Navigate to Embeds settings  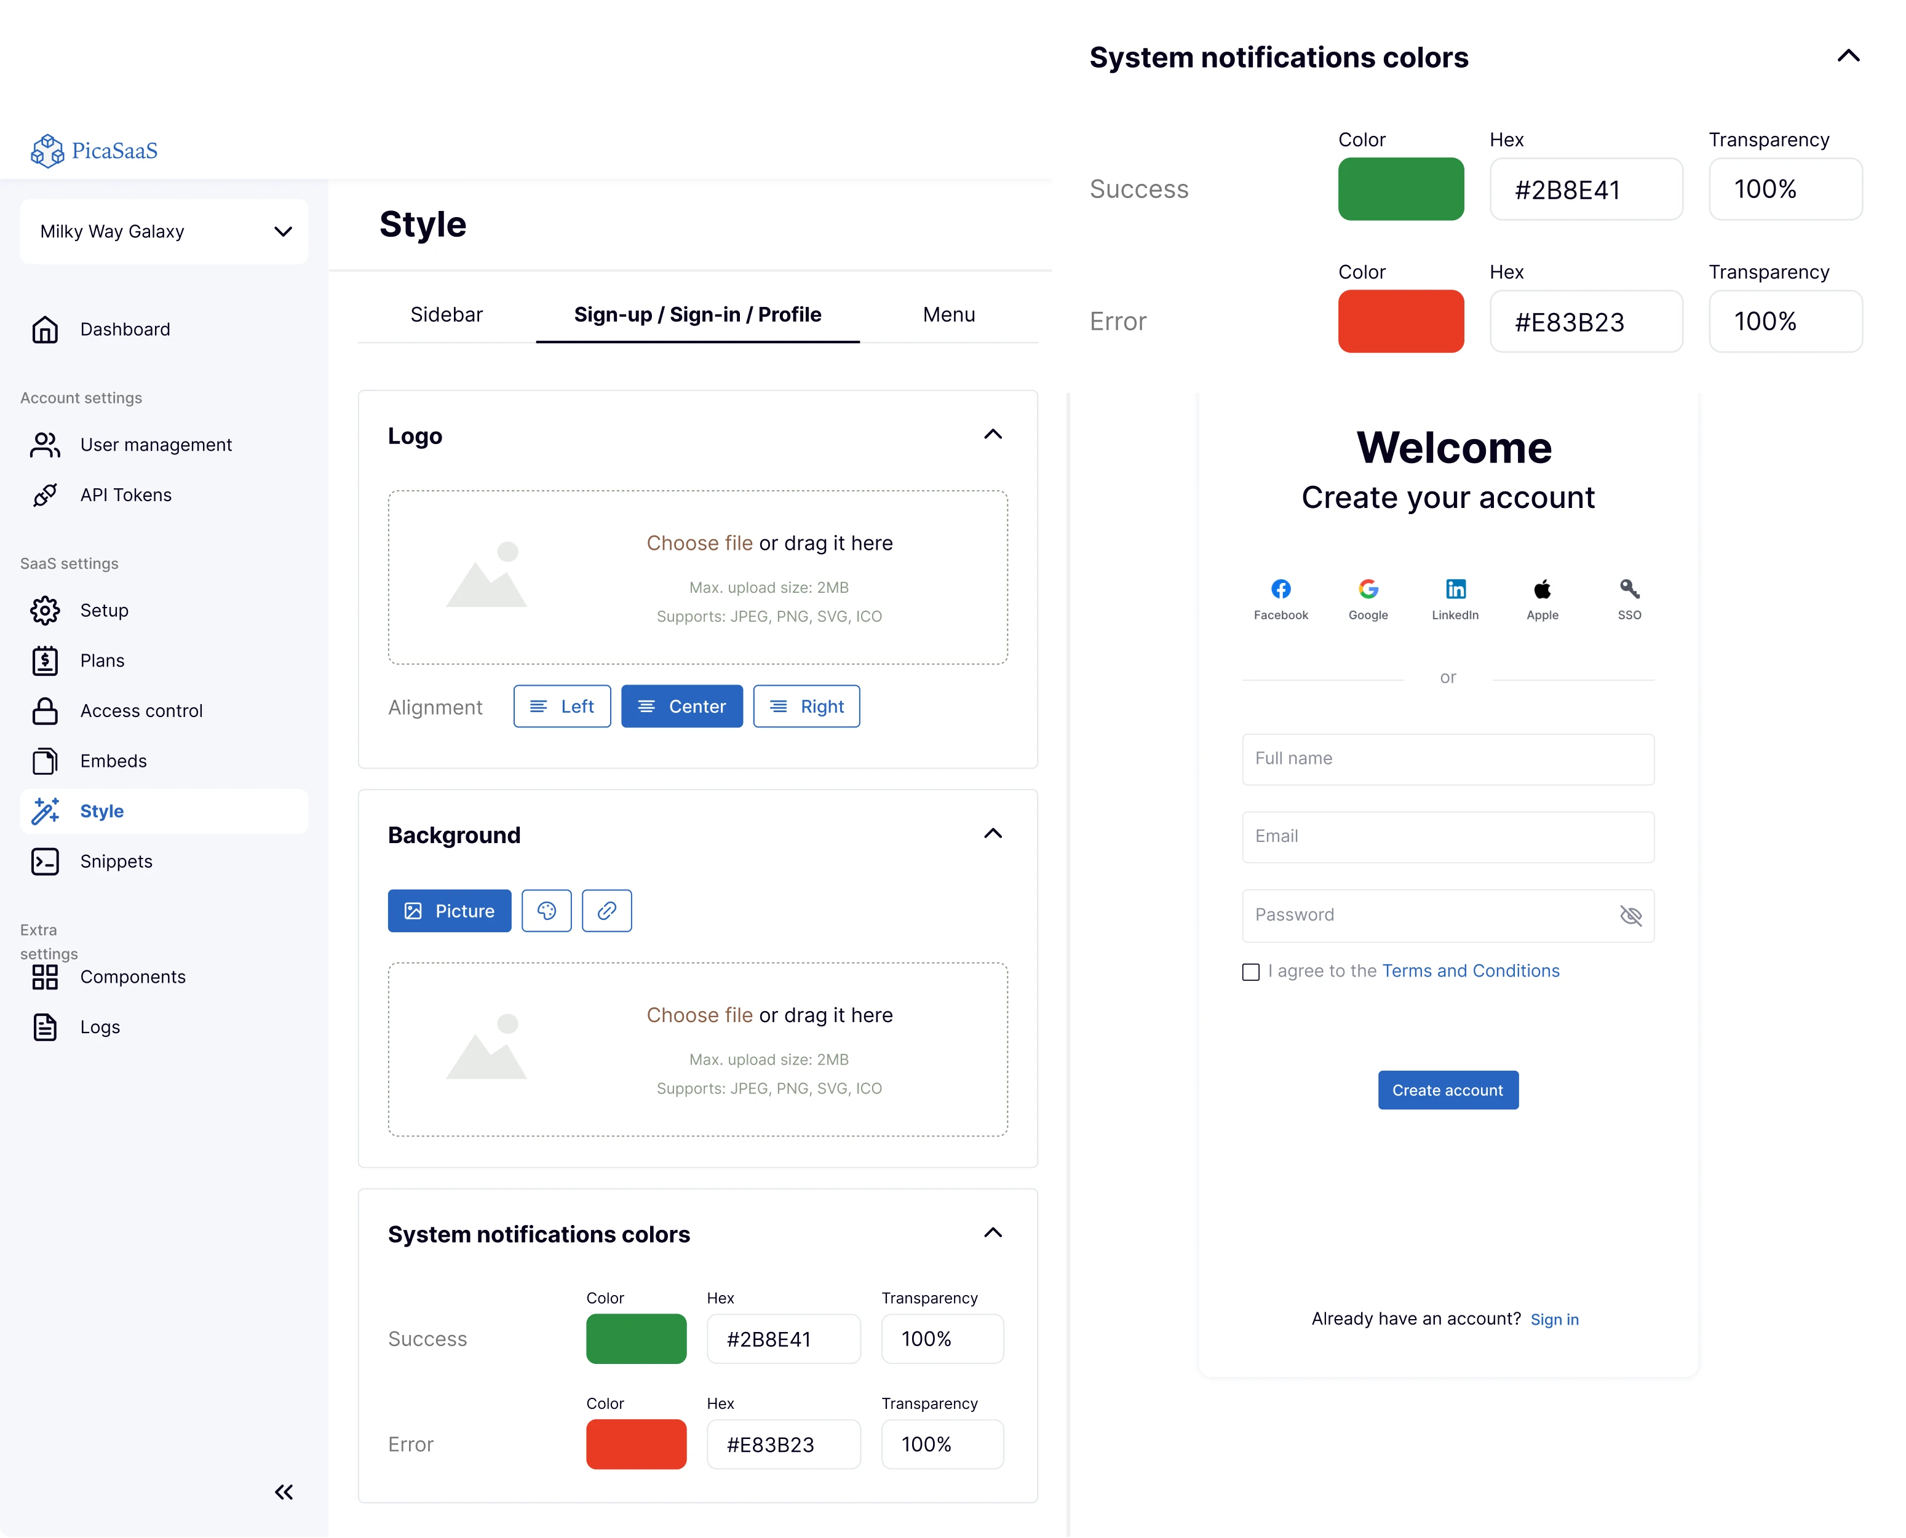pyautogui.click(x=113, y=761)
